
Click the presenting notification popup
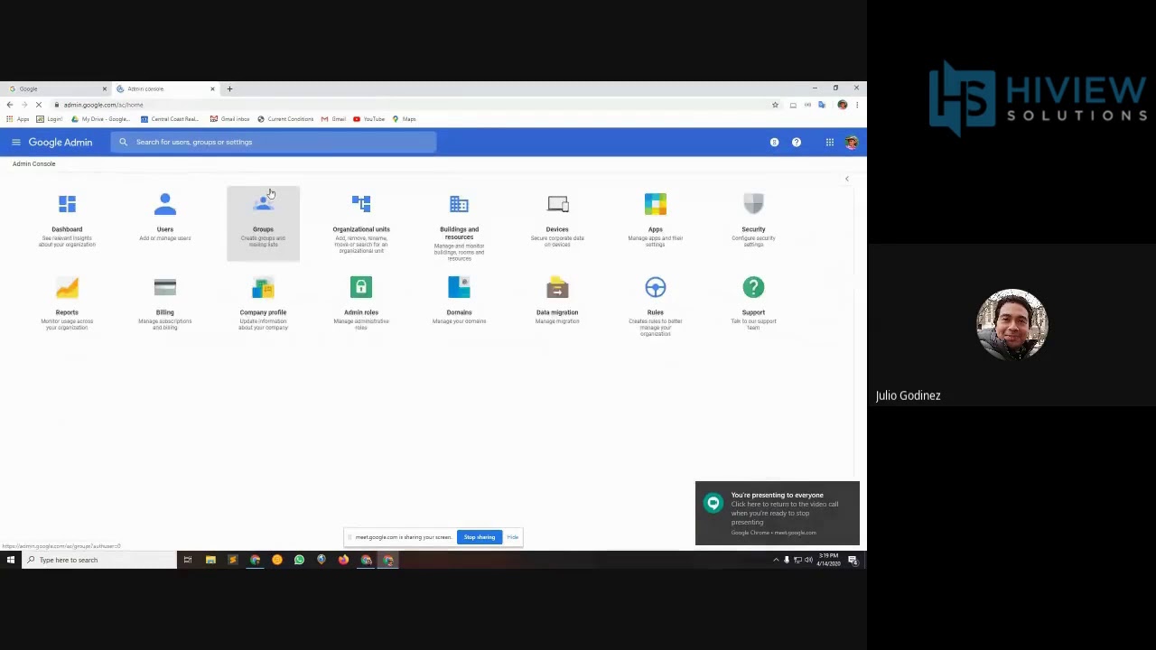(777, 514)
